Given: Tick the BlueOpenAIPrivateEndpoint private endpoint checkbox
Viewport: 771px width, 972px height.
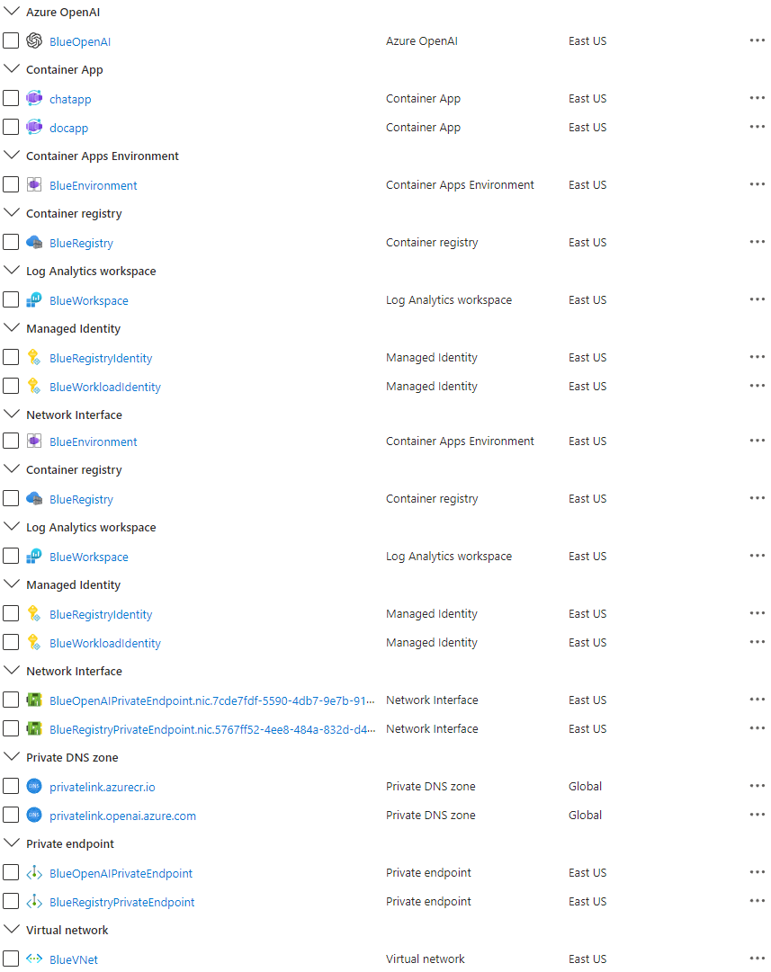Looking at the screenshot, I should [x=11, y=872].
